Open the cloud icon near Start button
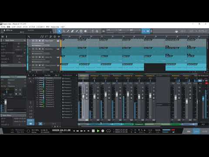209x157 pixels. pyautogui.click(x=176, y=31)
